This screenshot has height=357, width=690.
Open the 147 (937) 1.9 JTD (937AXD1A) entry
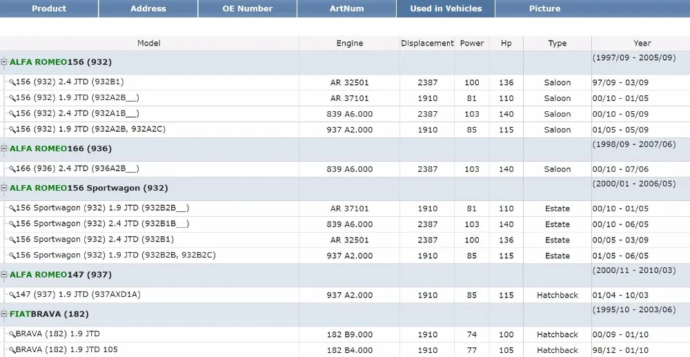79,294
